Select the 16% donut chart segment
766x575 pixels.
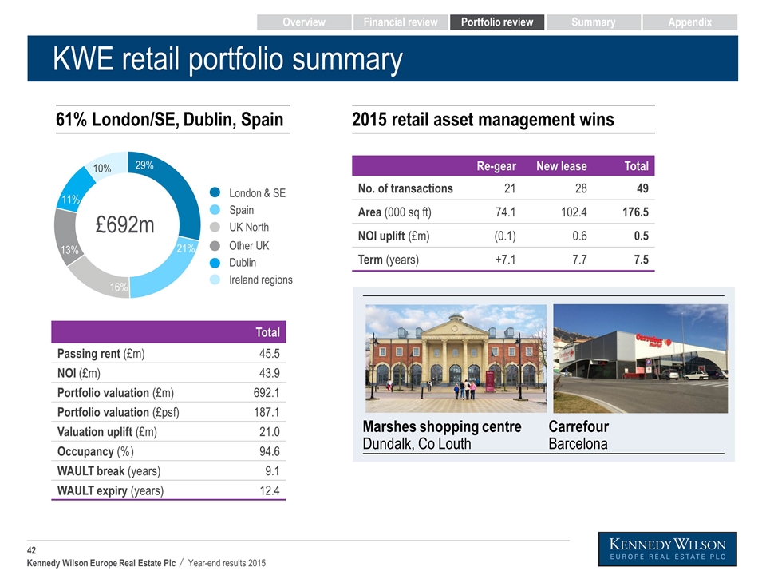(97, 279)
